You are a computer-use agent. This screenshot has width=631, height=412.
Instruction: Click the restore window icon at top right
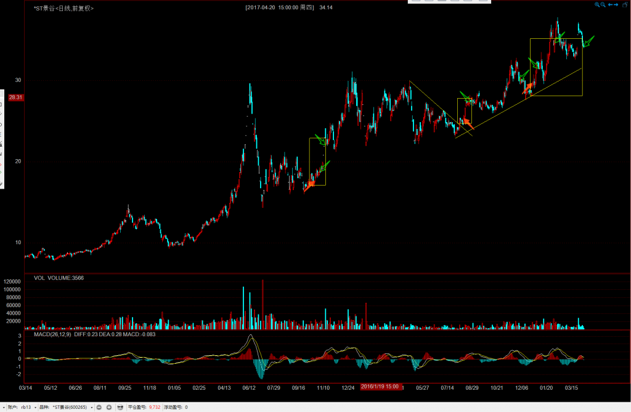(x=624, y=4)
